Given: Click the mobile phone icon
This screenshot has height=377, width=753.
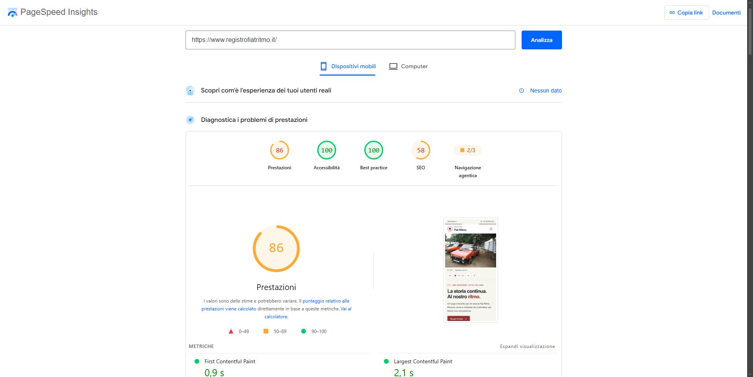Looking at the screenshot, I should [324, 66].
